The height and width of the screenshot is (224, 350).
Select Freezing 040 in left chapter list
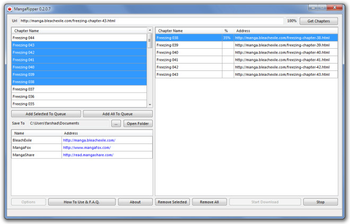click(x=79, y=67)
